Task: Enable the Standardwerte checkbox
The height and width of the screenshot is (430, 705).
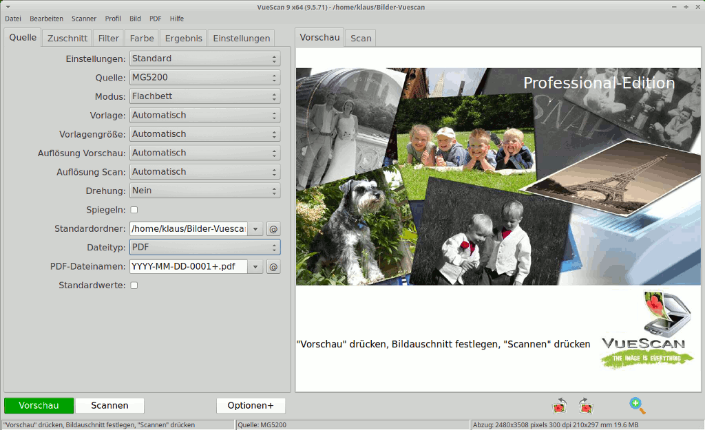Action: [134, 286]
